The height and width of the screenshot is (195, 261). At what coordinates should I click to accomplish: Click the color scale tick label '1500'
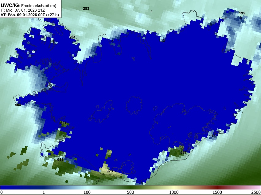click(x=217, y=192)
